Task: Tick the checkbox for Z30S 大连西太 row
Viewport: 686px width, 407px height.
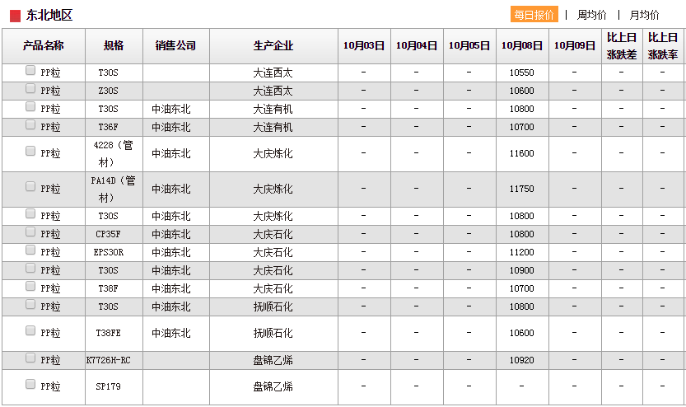Action: click(30, 88)
